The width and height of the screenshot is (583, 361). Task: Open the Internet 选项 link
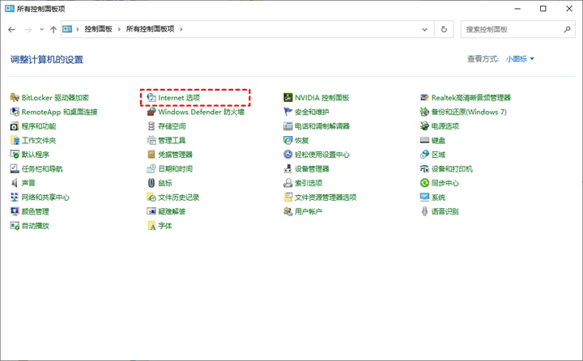[179, 98]
